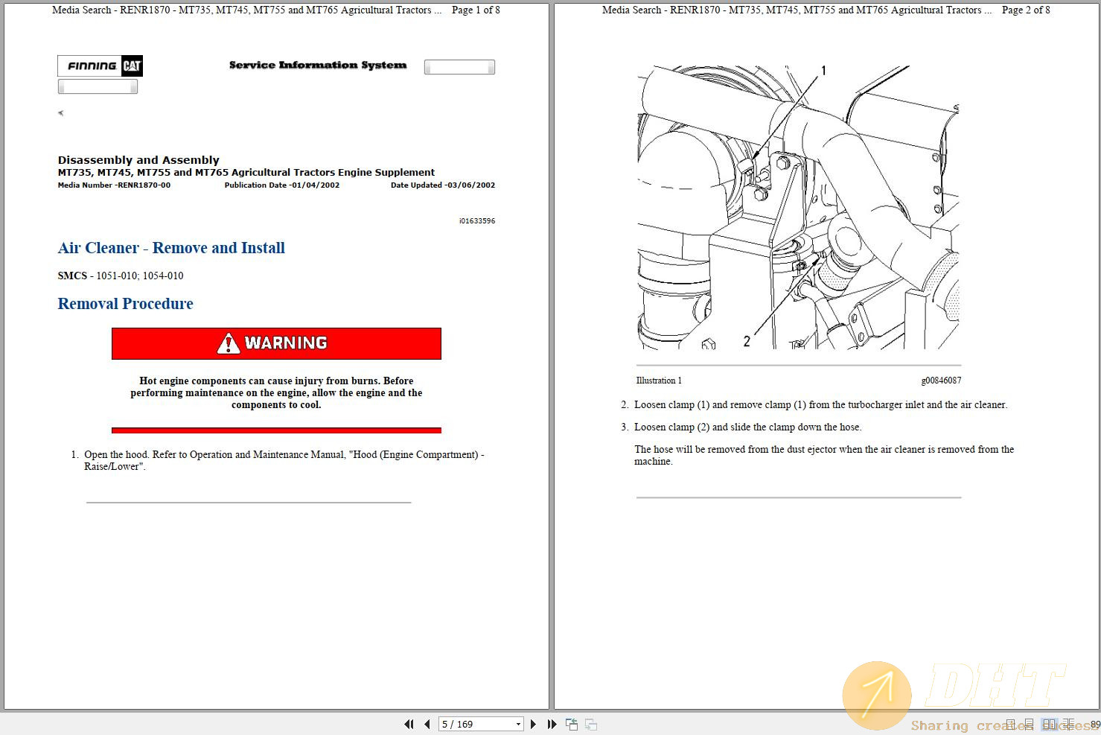Open the page number dropdown arrow
Viewport: 1101px width, 735px height.
coord(519,724)
